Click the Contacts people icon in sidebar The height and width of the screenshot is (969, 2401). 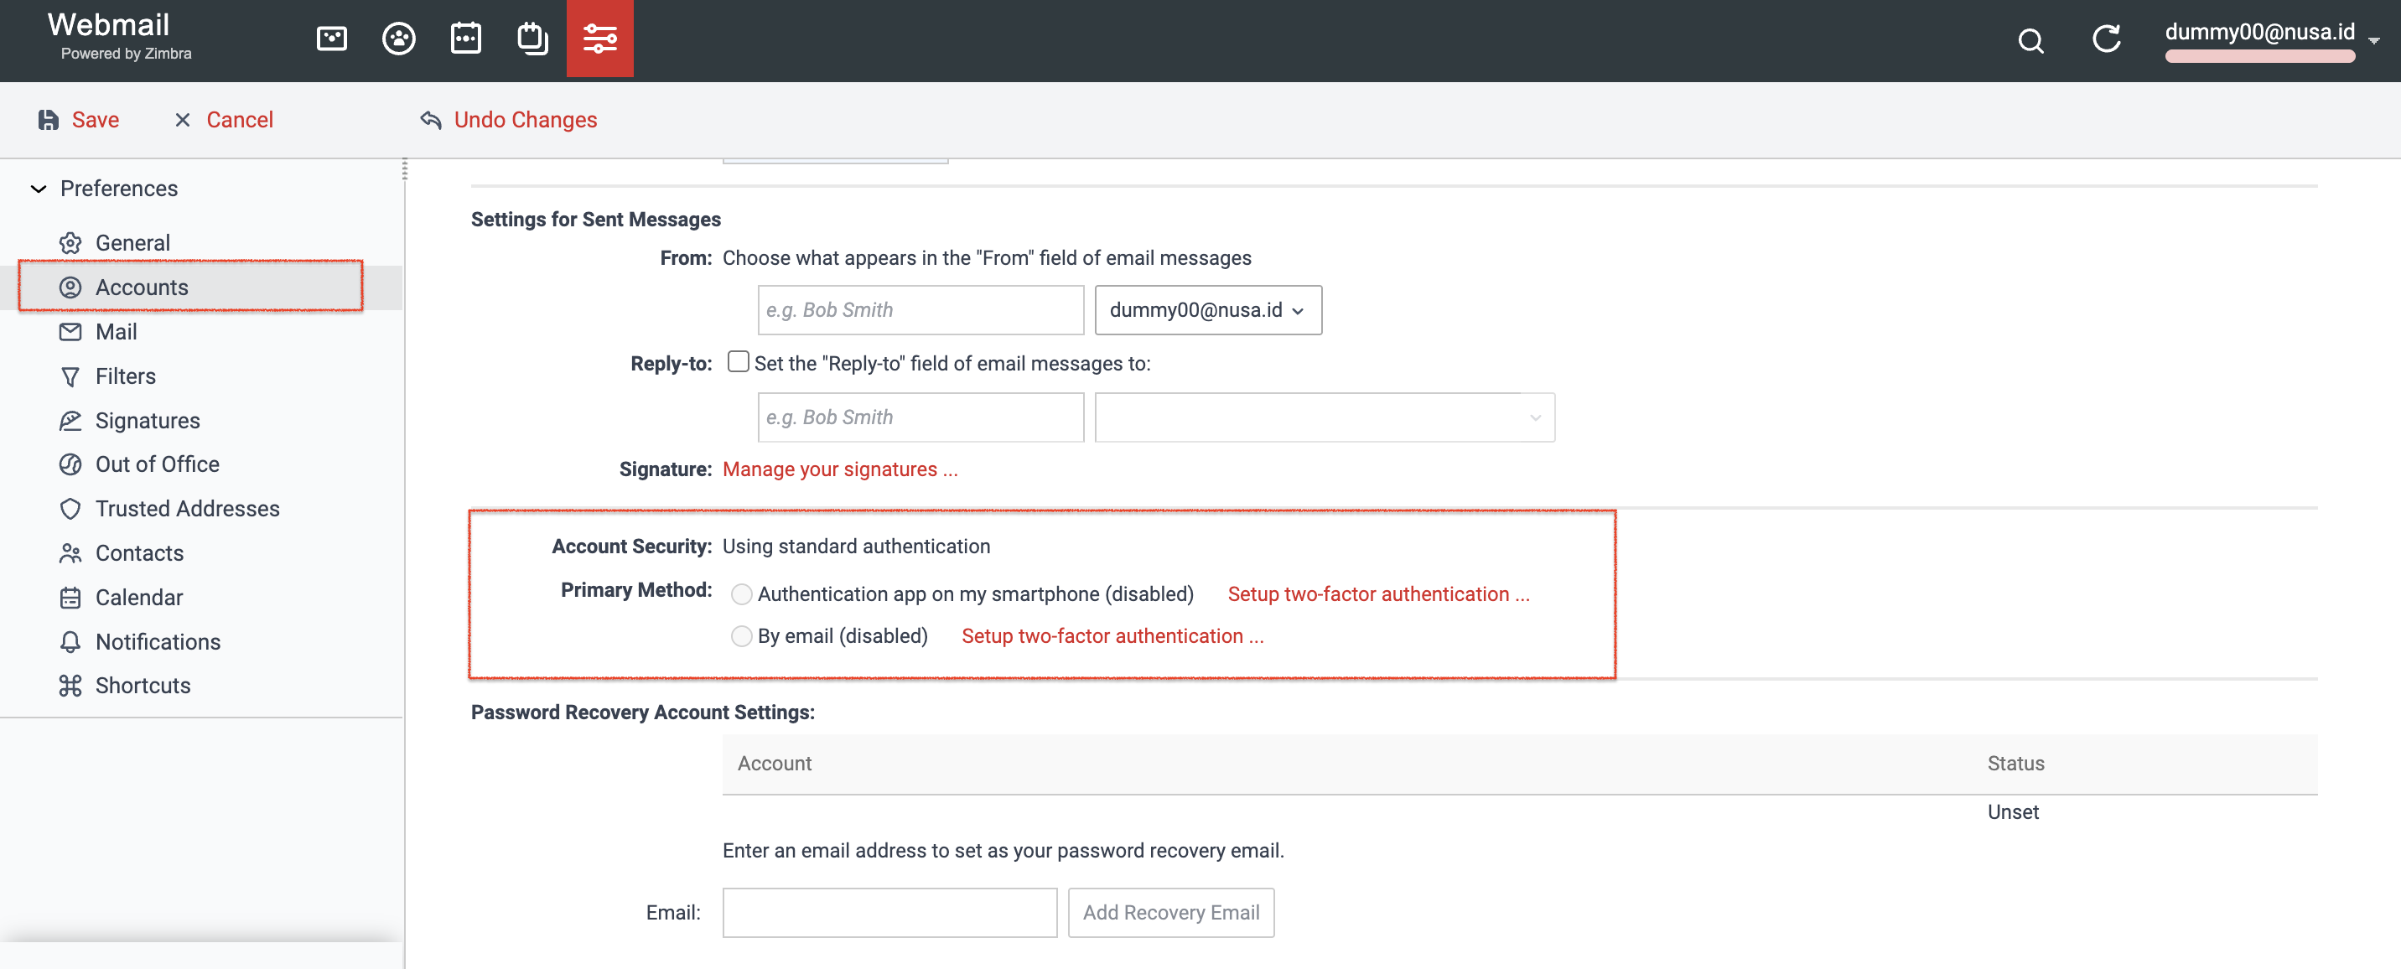(70, 553)
